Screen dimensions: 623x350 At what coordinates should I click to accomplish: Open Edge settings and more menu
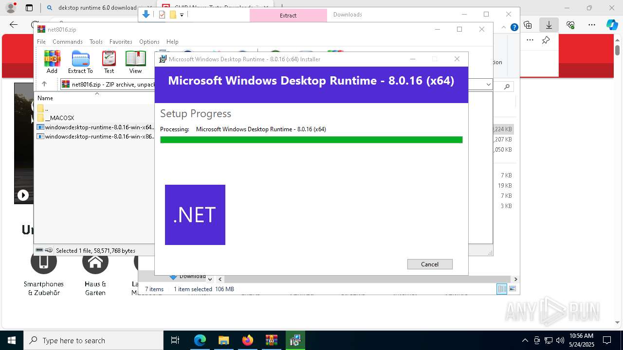point(592,25)
